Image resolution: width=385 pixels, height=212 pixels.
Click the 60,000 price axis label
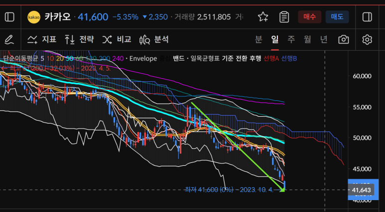click(x=362, y=76)
